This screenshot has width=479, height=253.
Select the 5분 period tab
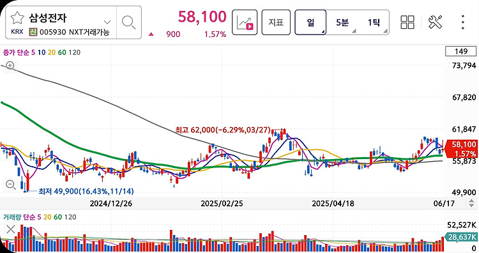(342, 22)
